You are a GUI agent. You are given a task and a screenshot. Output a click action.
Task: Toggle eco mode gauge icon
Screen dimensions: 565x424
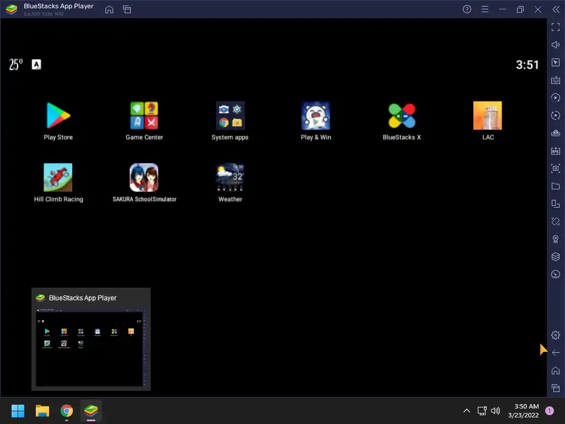556,274
